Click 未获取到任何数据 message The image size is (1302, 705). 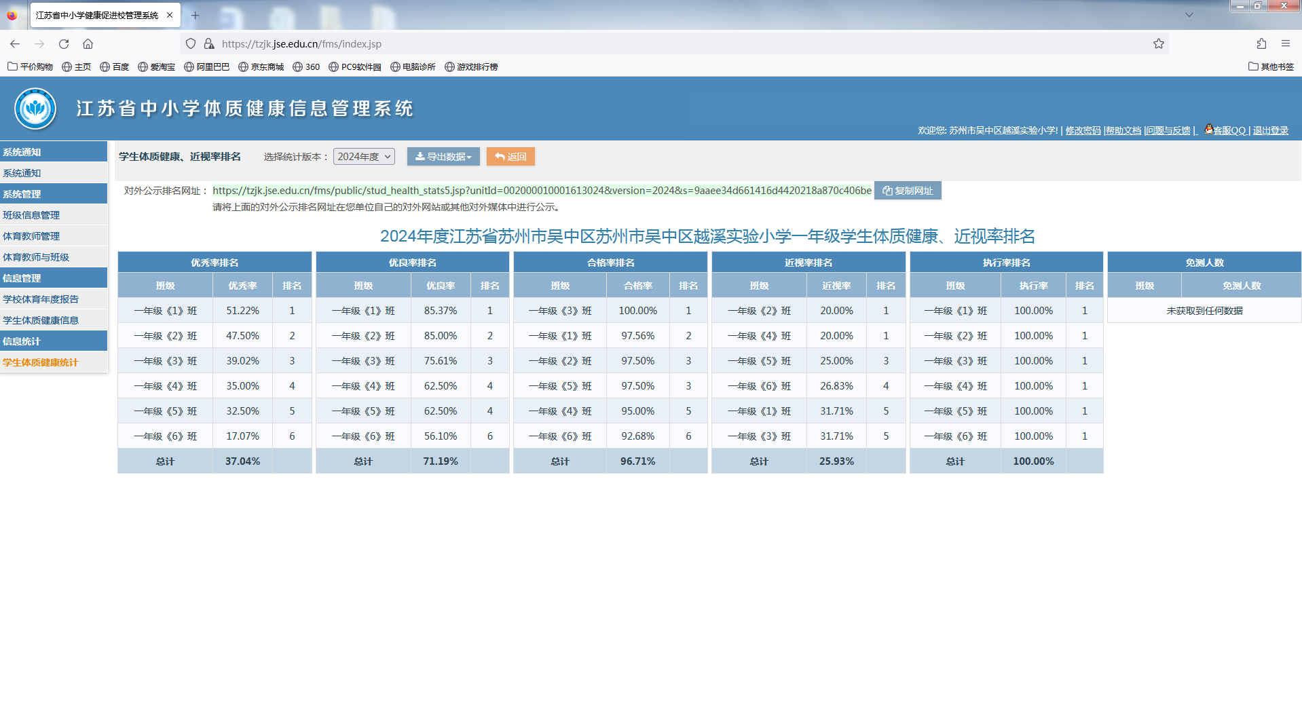coord(1204,311)
